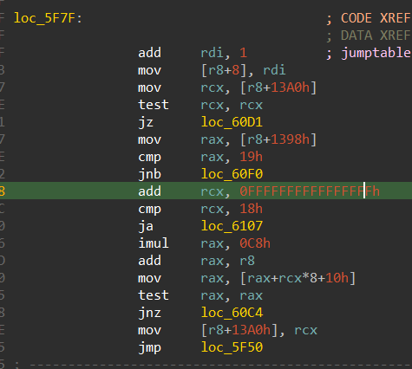The height and width of the screenshot is (369, 412).
Task: Click the [r8+13A0h] source operand
Action: (x=278, y=87)
